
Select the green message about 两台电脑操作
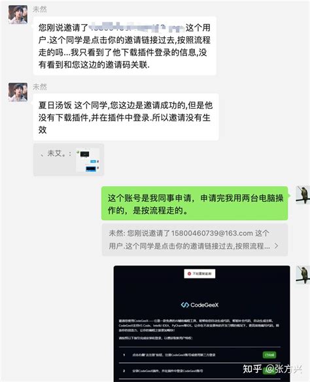194,203
